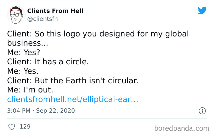This screenshot has width=214, height=135.
Task: Click the line 'Me: Yes.' ending with period
Action: (x=23, y=71)
